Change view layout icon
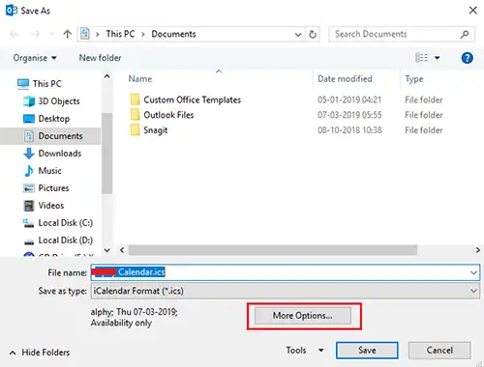The height and width of the screenshot is (367, 484). point(422,58)
